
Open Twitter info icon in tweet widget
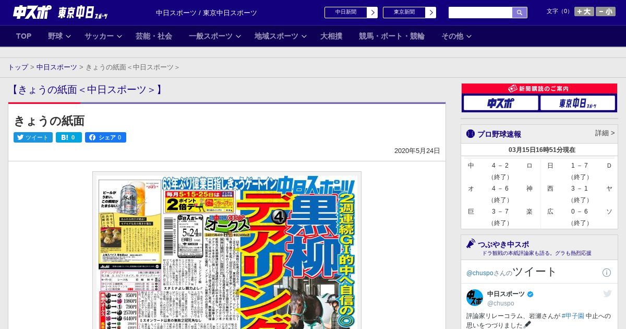tap(607, 273)
